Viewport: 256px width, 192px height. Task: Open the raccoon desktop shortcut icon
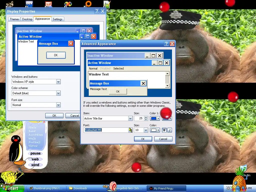pyautogui.click(x=10, y=4)
